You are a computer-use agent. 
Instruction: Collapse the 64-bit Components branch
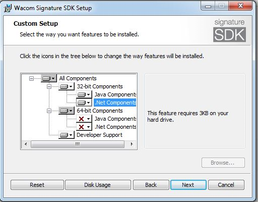click(49, 111)
